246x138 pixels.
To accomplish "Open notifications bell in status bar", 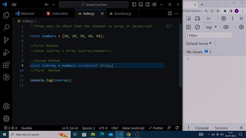I will coord(177,128).
